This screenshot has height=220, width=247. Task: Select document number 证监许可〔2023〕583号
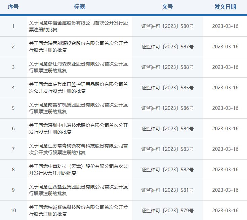167,149
